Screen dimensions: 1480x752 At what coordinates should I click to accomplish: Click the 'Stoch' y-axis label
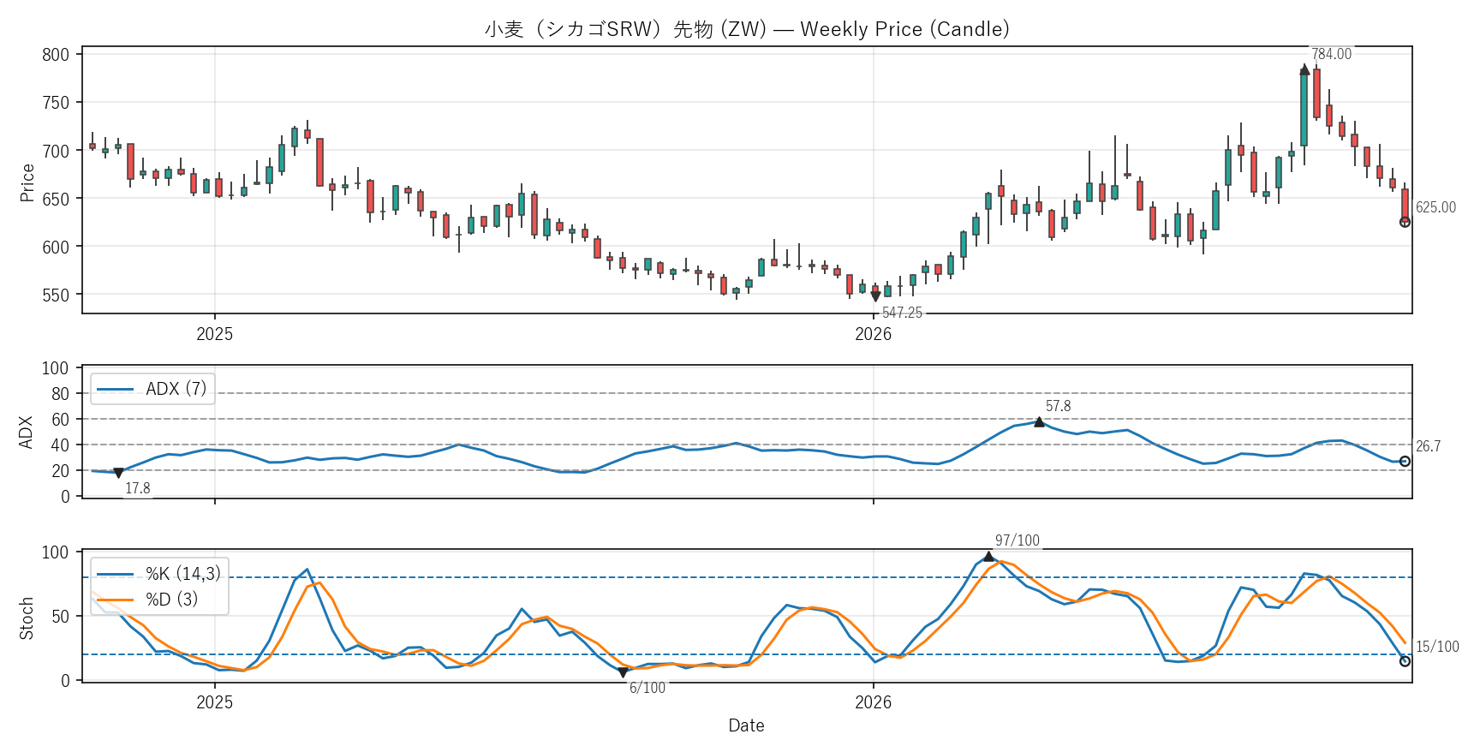tap(27, 618)
